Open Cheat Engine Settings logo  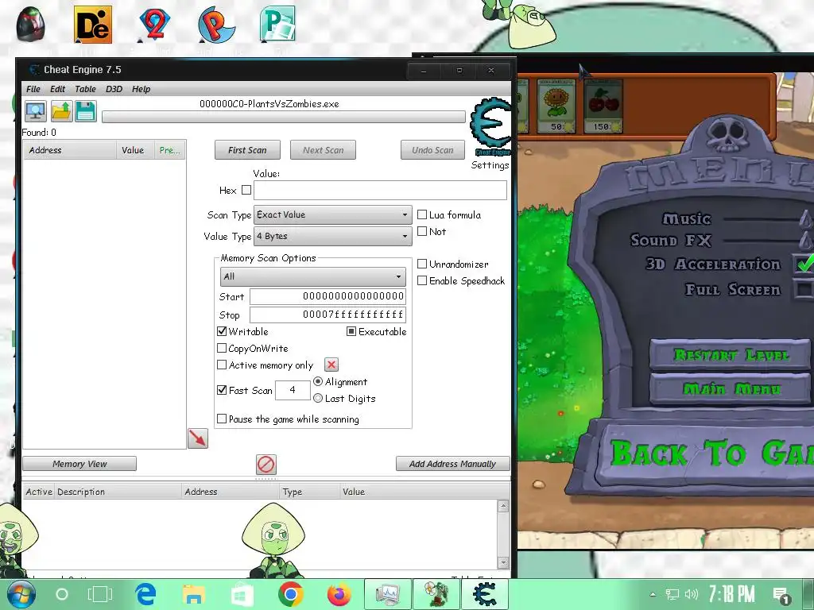pos(490,127)
